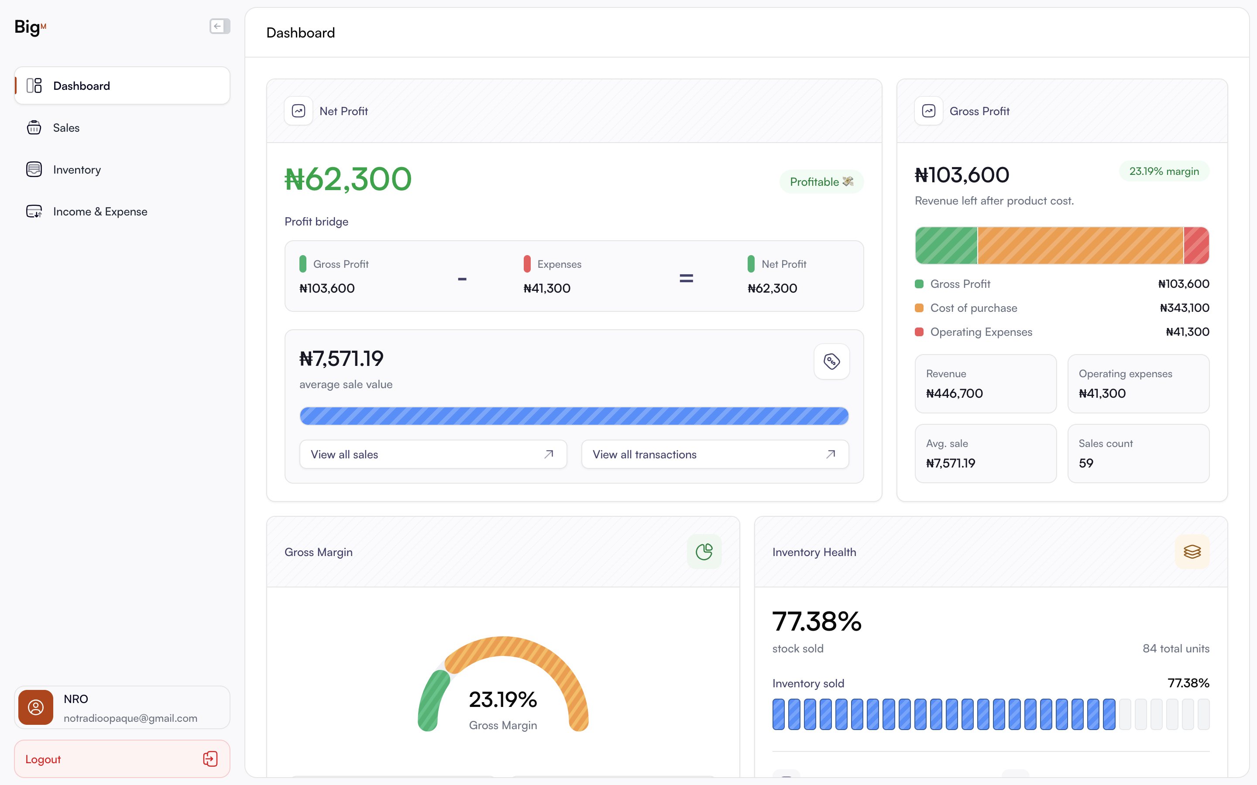Click the 84 total units text
The image size is (1257, 785).
(1176, 648)
